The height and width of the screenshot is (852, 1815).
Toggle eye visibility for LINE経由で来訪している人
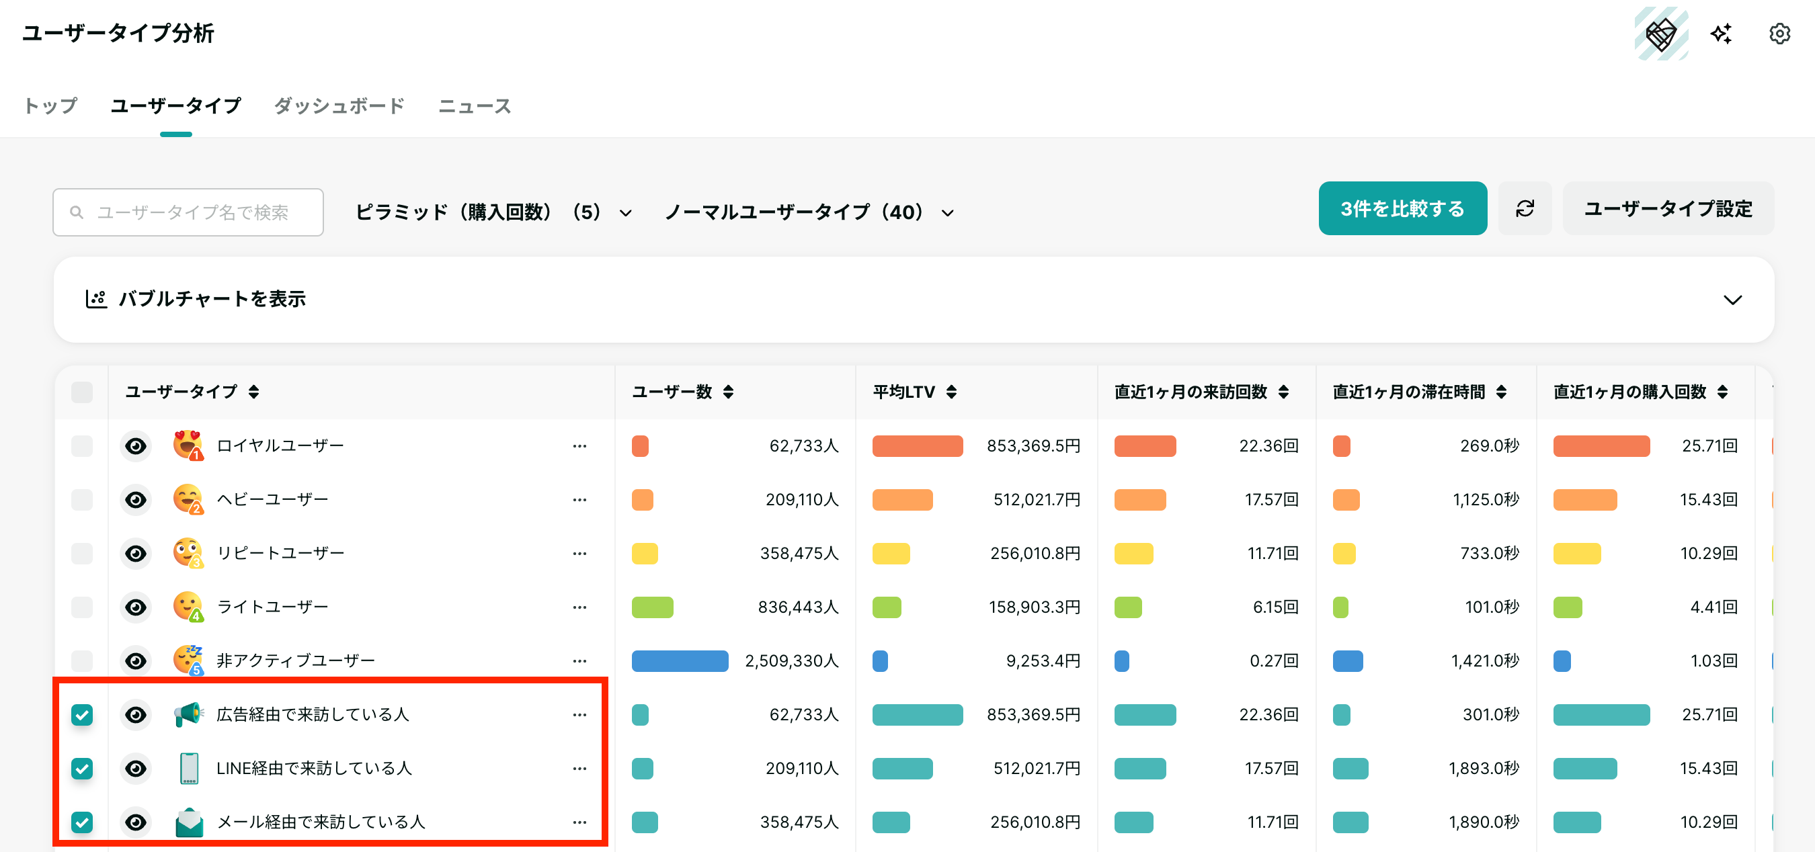point(135,767)
